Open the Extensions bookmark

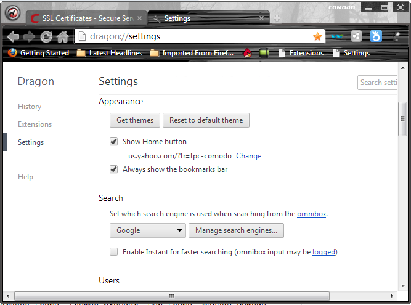pos(301,53)
